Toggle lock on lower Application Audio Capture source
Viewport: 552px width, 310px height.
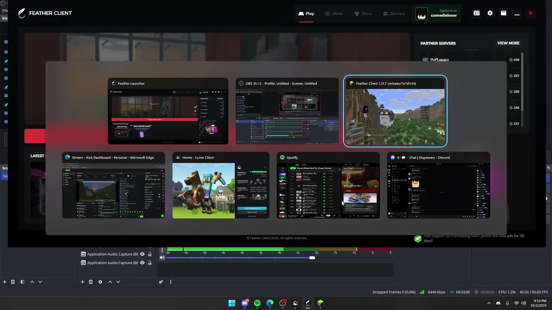(150, 263)
